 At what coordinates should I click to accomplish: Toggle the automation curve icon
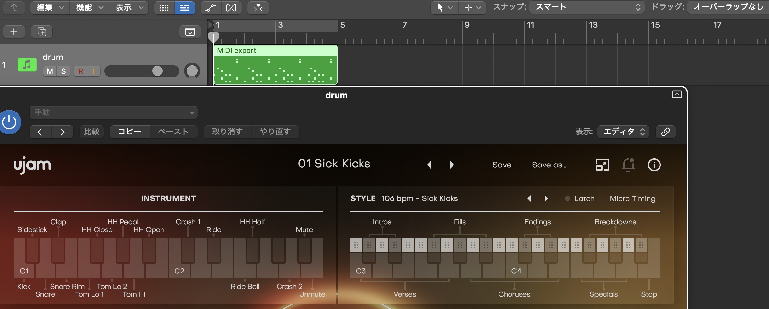(x=211, y=7)
